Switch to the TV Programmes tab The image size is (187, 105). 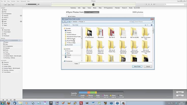[108, 8]
